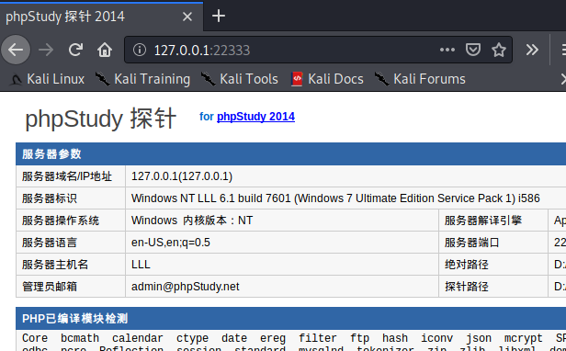
Task: Close the phpStudy 探针 2014 tab
Action: pos(187,17)
